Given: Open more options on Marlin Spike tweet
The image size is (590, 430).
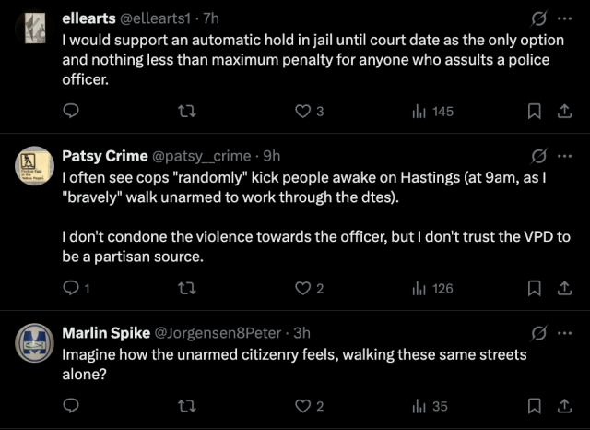Looking at the screenshot, I should [x=564, y=333].
